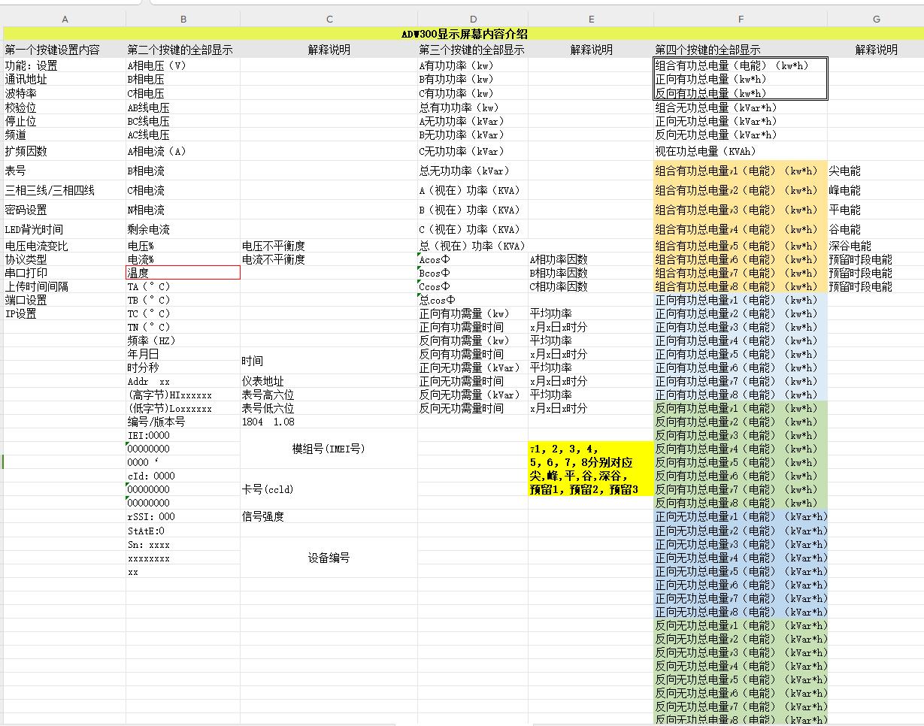Select the 表号低六位 cell
Viewport: 924px width, 726px height.
(329, 408)
